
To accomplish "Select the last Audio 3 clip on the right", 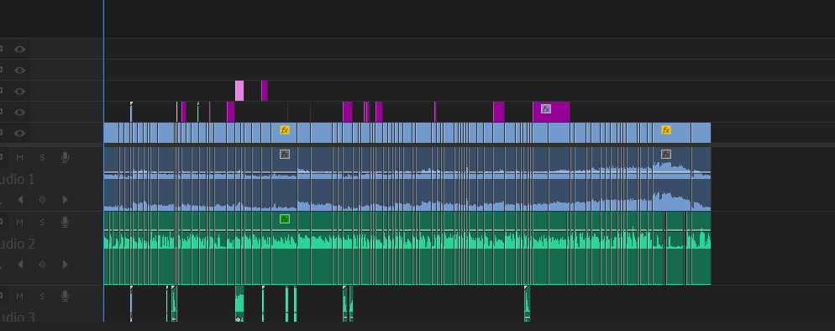I will pos(528,304).
